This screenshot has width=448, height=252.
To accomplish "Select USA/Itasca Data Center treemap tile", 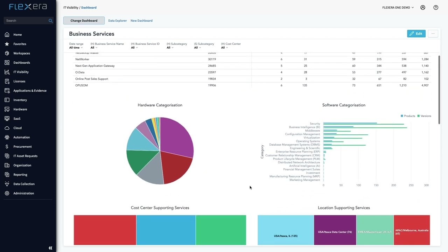I will [335, 230].
